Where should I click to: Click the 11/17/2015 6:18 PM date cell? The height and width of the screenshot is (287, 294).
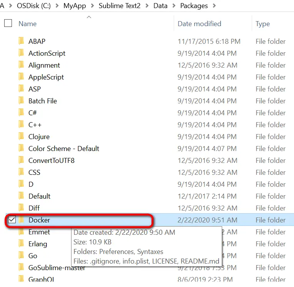209,41
